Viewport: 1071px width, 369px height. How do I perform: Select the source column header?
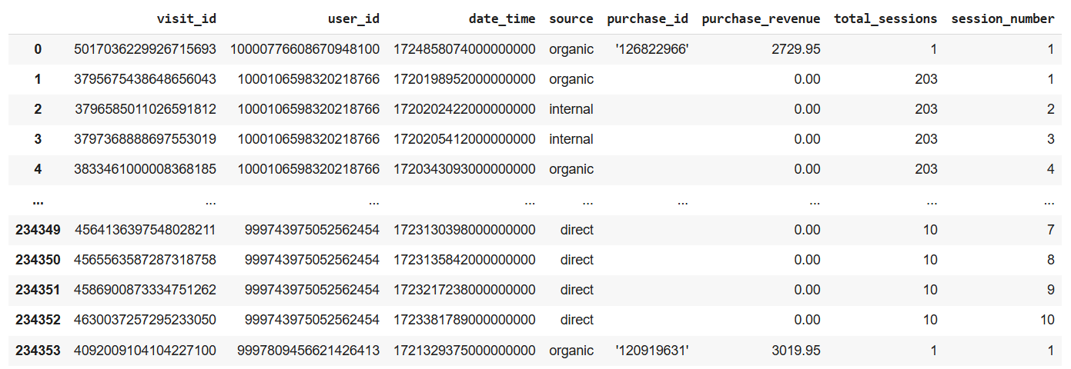pyautogui.click(x=571, y=18)
